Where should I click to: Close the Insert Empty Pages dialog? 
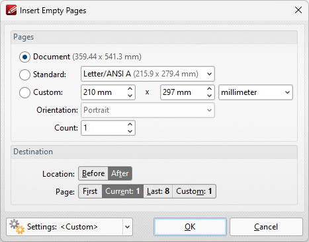pyautogui.click(x=298, y=10)
